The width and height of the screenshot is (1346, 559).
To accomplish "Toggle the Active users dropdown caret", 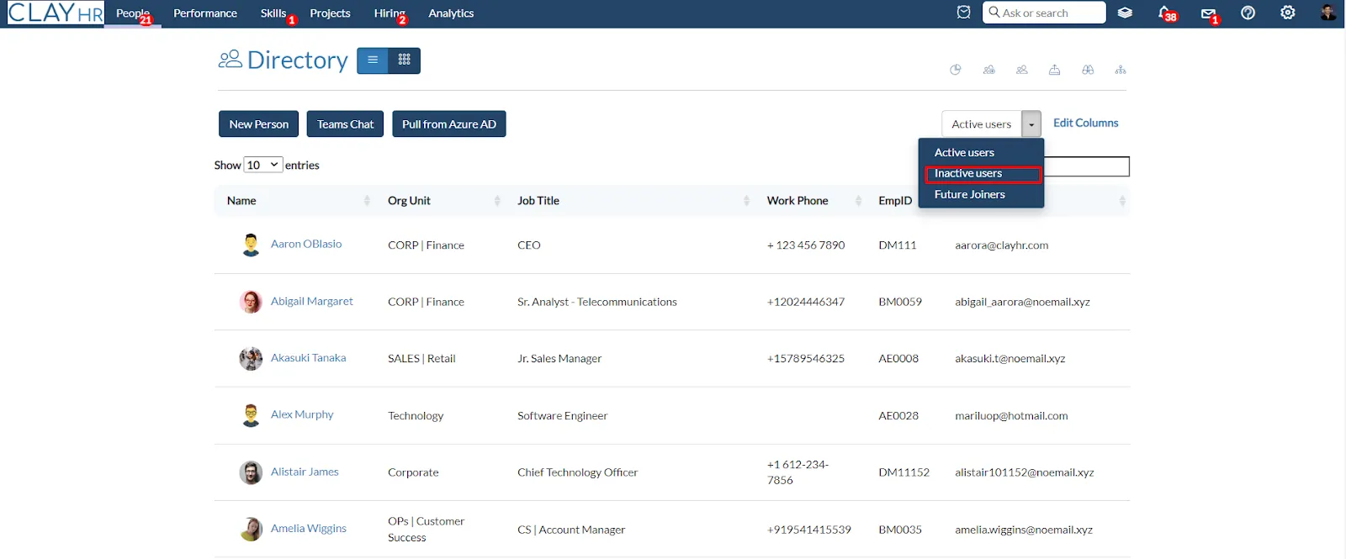I will pyautogui.click(x=1031, y=124).
